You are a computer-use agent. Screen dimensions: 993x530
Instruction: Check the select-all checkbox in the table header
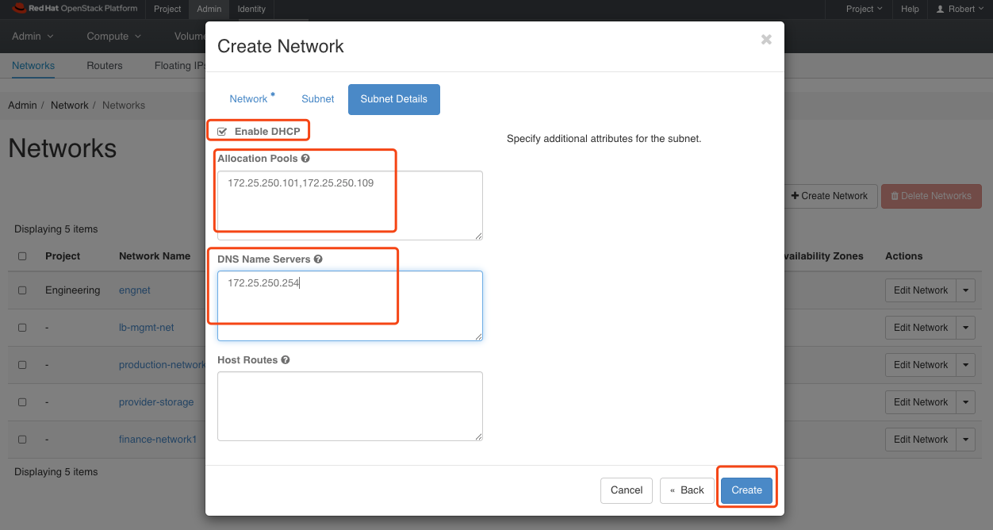(22, 255)
